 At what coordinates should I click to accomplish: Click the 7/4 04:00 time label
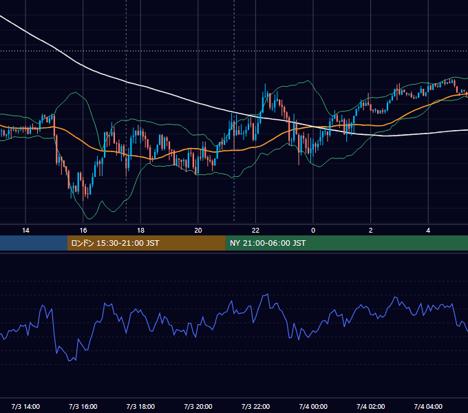[x=428, y=406]
